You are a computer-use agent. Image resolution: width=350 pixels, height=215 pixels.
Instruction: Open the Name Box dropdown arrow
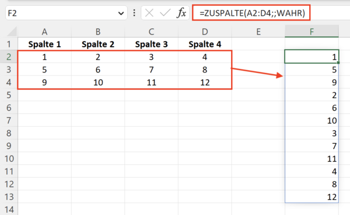pos(121,13)
